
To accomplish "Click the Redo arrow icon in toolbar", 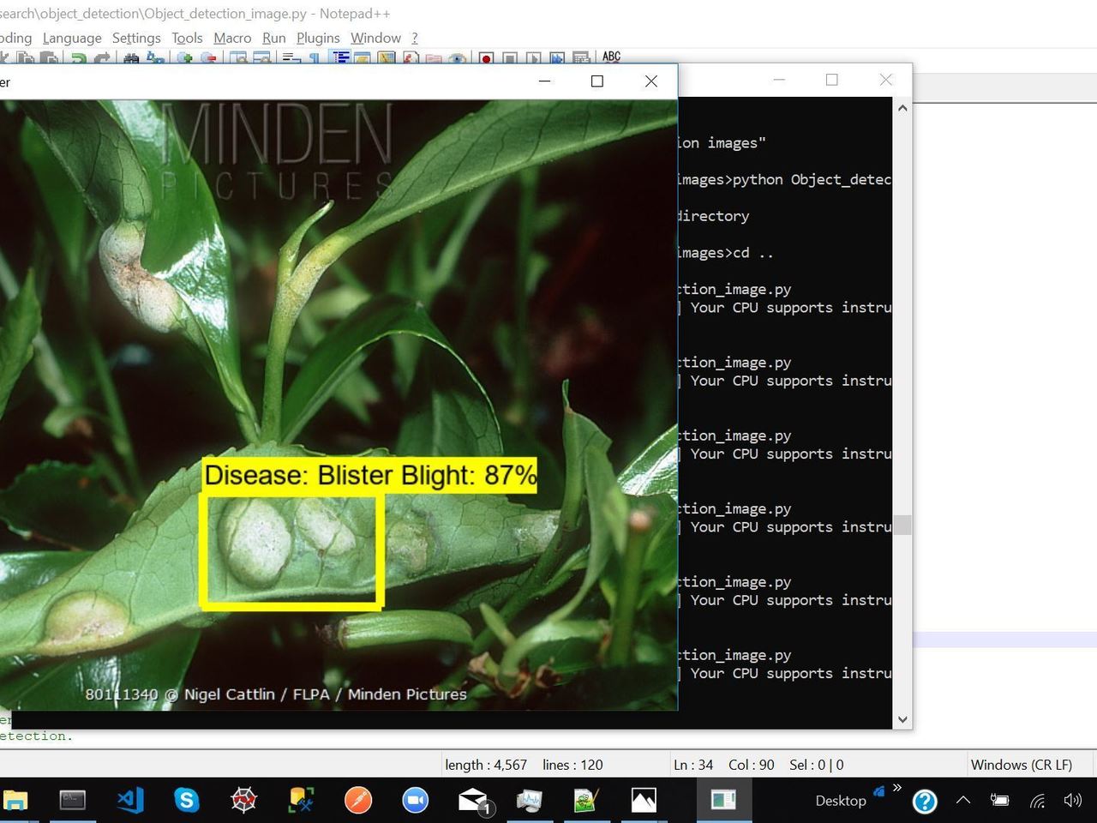I will click(103, 58).
